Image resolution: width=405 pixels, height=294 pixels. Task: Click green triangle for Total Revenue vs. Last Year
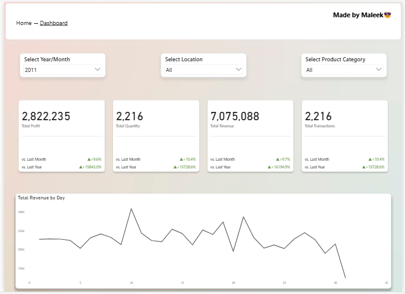271,167
